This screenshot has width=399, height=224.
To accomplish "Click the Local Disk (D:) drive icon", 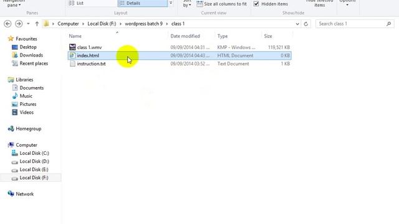I will pyautogui.click(x=15, y=162).
